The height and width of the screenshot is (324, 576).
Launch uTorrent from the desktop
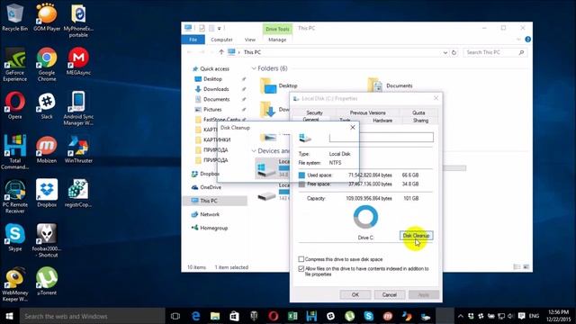click(47, 282)
